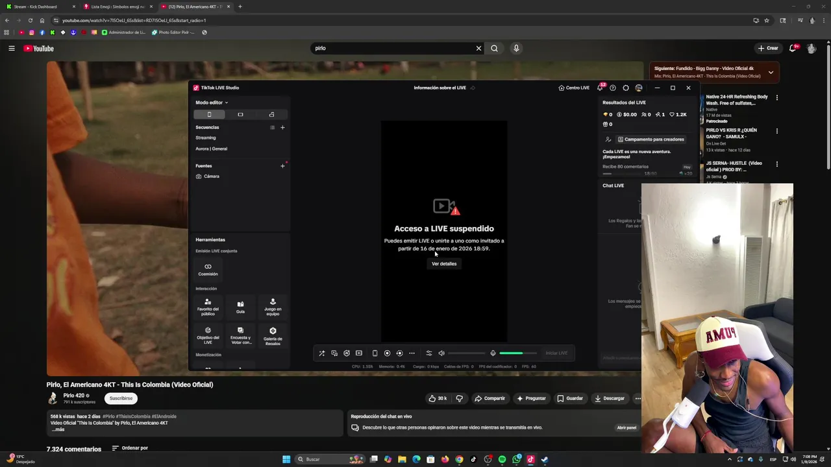Open options for JS SERNA HUSTLE video

click(777, 164)
